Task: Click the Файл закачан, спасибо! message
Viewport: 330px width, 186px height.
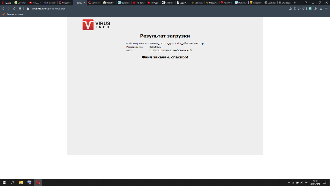Action: point(165,57)
